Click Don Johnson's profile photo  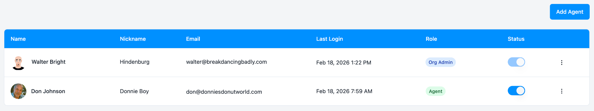pyautogui.click(x=19, y=91)
